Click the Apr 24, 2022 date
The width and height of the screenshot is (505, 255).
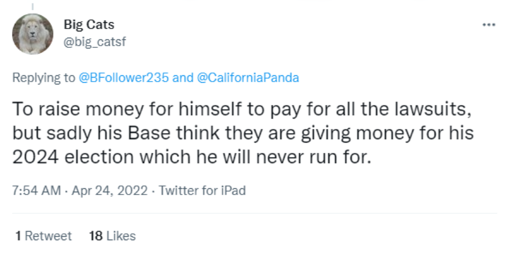point(108,191)
